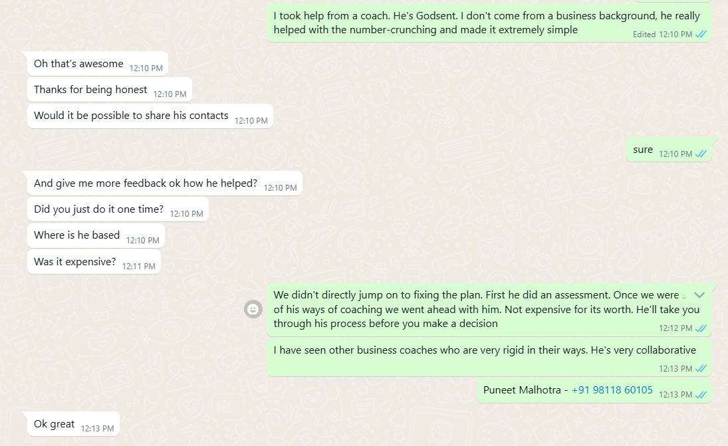Click the 'Edited' label on the coach message
Screen dimensions: 728x446
(644, 35)
